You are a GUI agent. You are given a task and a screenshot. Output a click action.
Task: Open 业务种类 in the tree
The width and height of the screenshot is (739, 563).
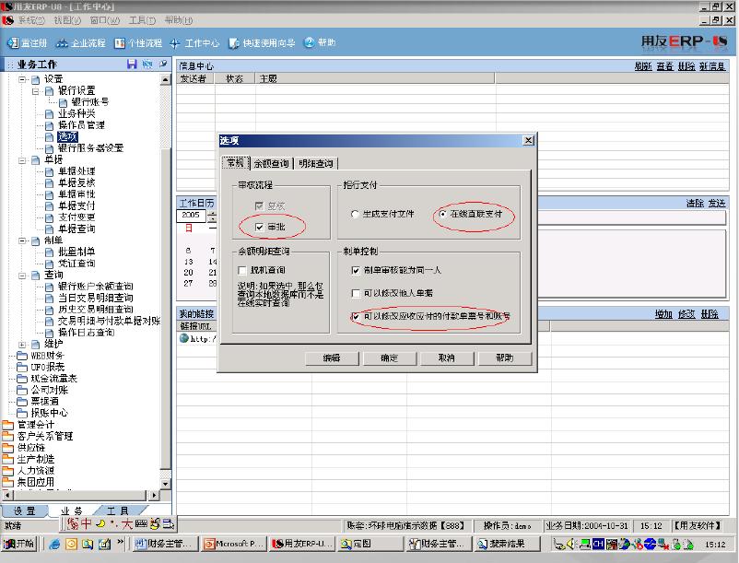[x=76, y=113]
